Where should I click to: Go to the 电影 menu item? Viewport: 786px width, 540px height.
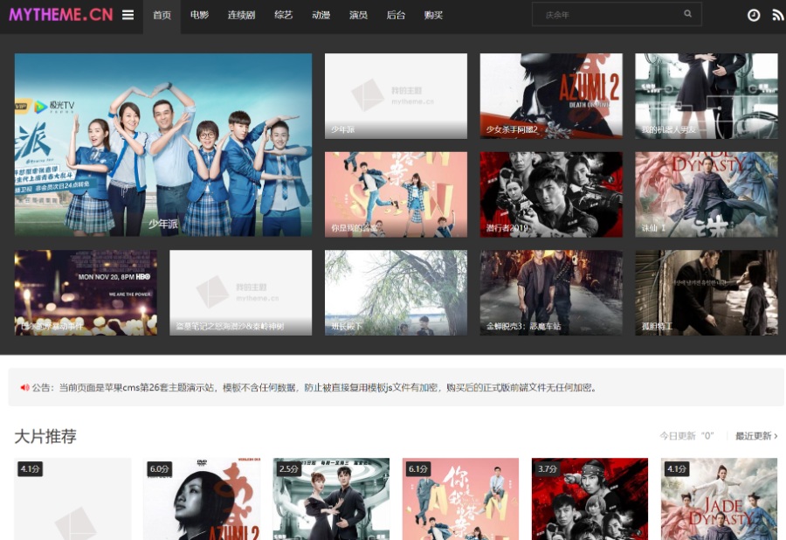[199, 15]
